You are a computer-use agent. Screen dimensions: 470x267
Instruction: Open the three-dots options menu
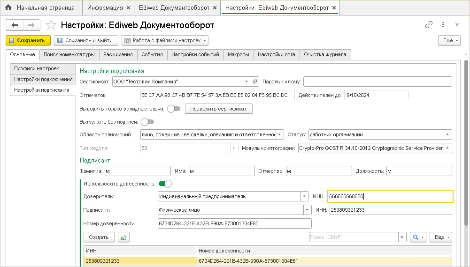(443, 25)
